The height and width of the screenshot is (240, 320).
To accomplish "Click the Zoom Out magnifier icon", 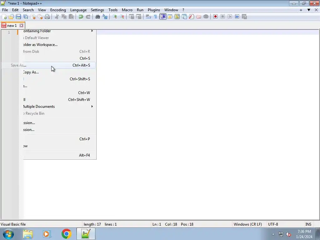I will [122, 17].
